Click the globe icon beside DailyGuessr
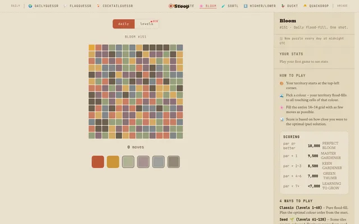This screenshot has width=359, height=224. [30, 6]
